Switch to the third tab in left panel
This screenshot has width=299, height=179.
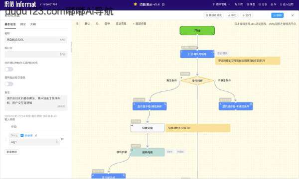(x=33, y=24)
